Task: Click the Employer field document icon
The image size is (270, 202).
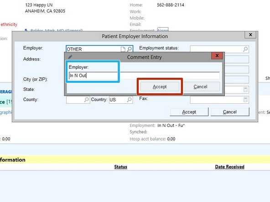Action: [x=123, y=49]
